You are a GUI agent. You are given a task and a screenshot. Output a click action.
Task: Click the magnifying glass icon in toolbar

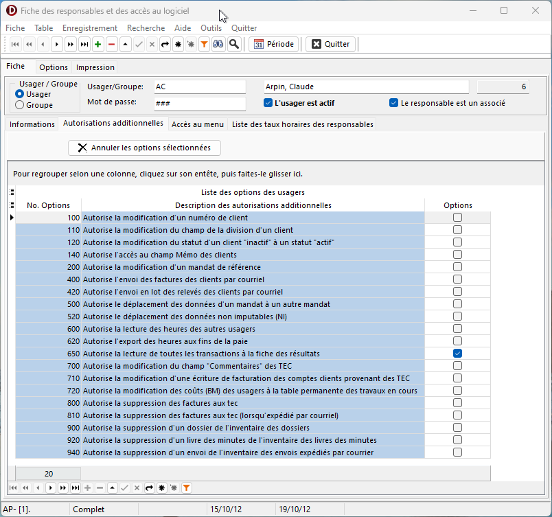pos(234,44)
